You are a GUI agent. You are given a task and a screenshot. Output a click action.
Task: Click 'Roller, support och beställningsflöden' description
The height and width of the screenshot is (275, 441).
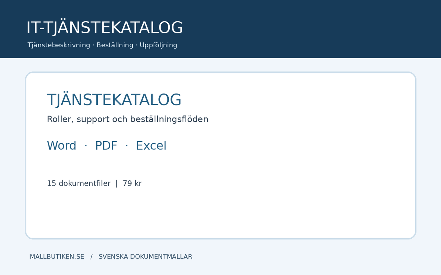click(x=128, y=120)
